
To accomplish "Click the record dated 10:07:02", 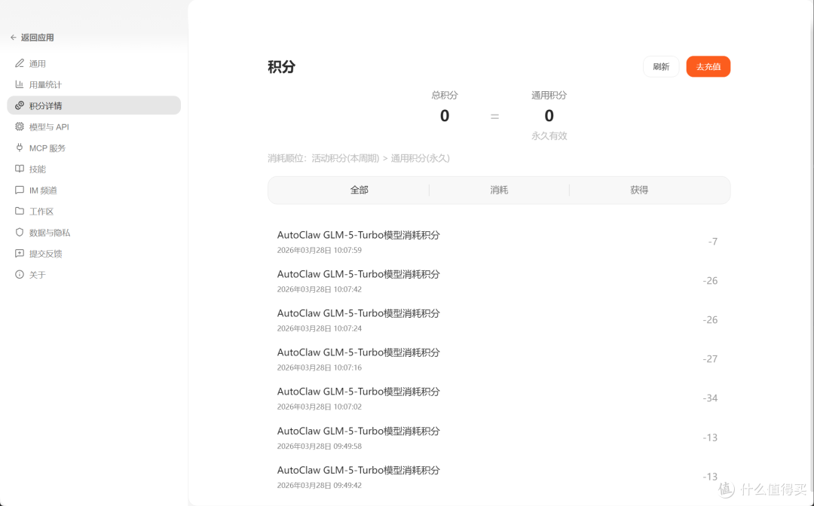I will (499, 398).
